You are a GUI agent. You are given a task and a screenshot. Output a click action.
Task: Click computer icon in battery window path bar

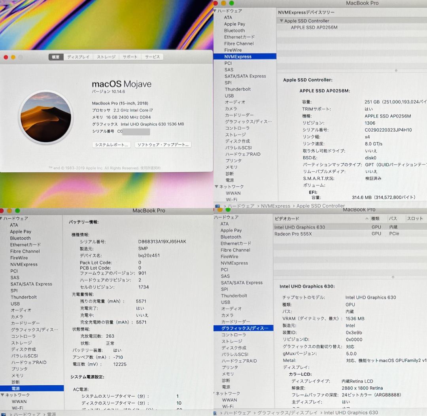coord(4,414)
